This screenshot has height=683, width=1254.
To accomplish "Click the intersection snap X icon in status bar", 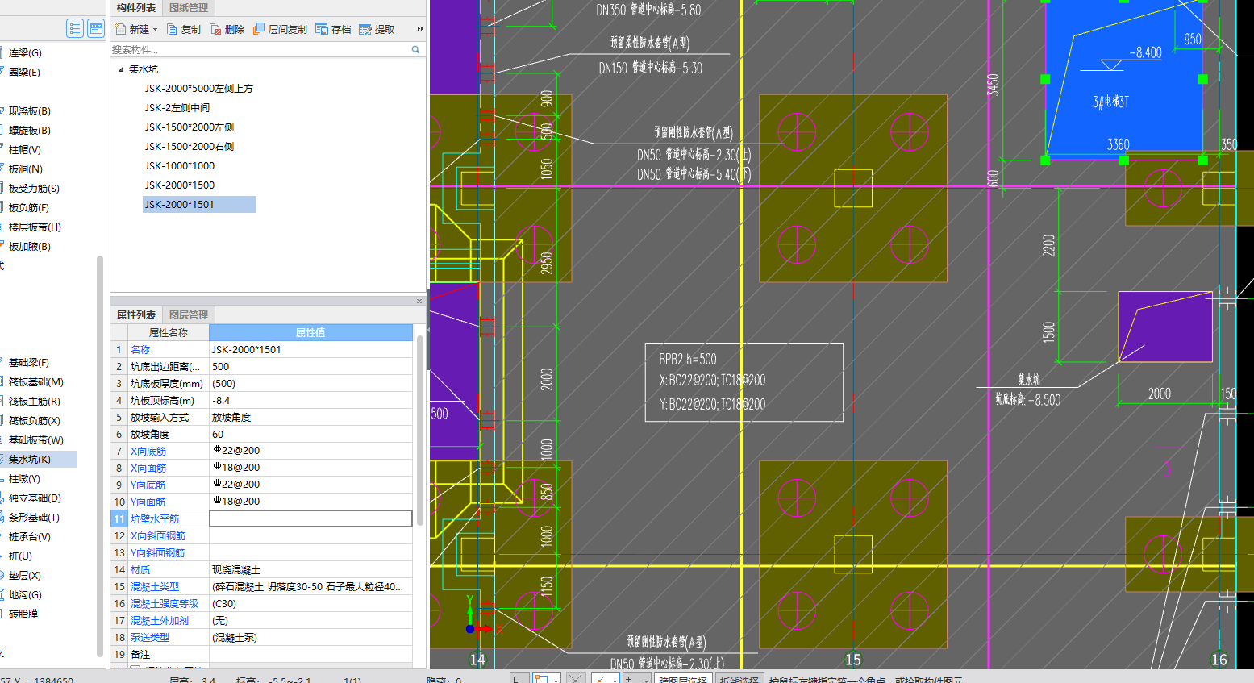I will point(575,678).
